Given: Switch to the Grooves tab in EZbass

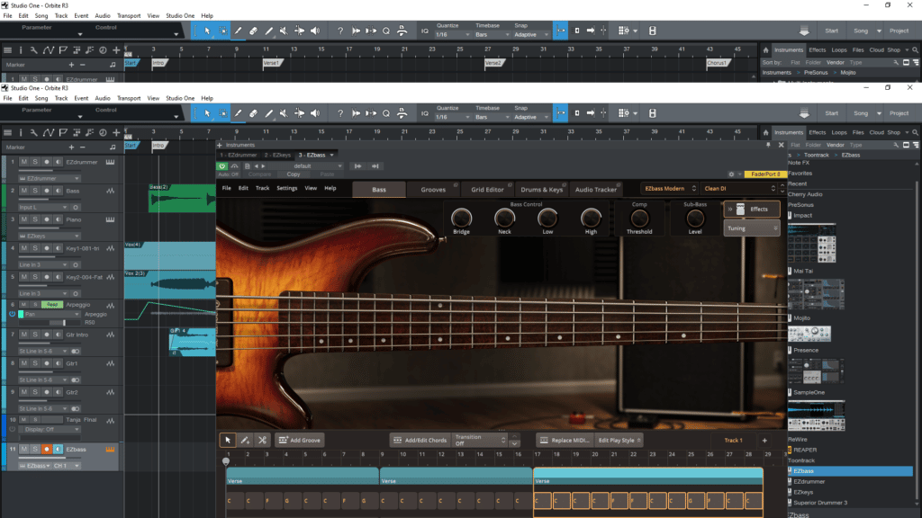Looking at the screenshot, I should [433, 190].
